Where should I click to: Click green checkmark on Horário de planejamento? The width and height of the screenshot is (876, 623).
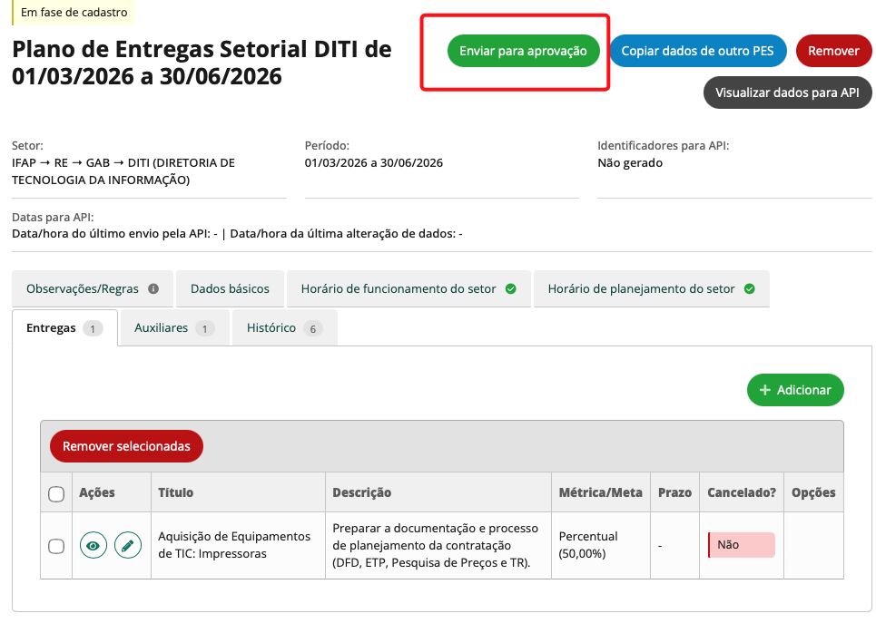[749, 289]
